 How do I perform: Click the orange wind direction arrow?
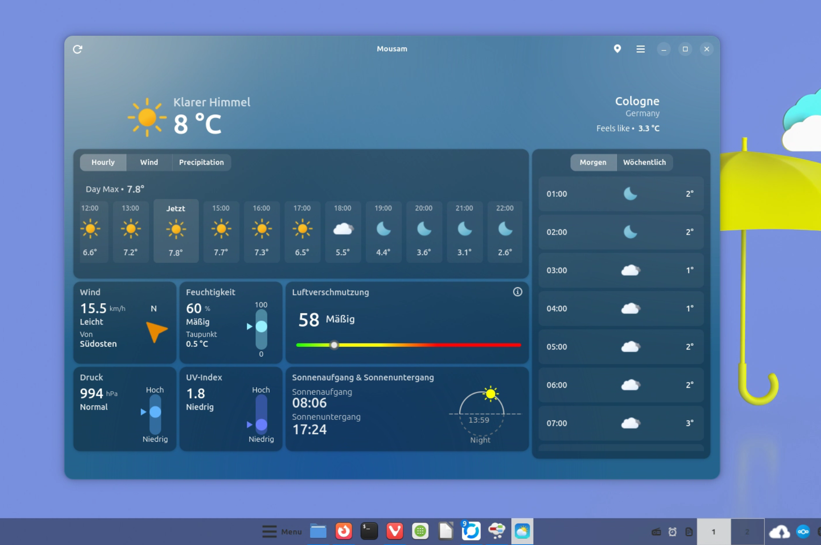(156, 331)
